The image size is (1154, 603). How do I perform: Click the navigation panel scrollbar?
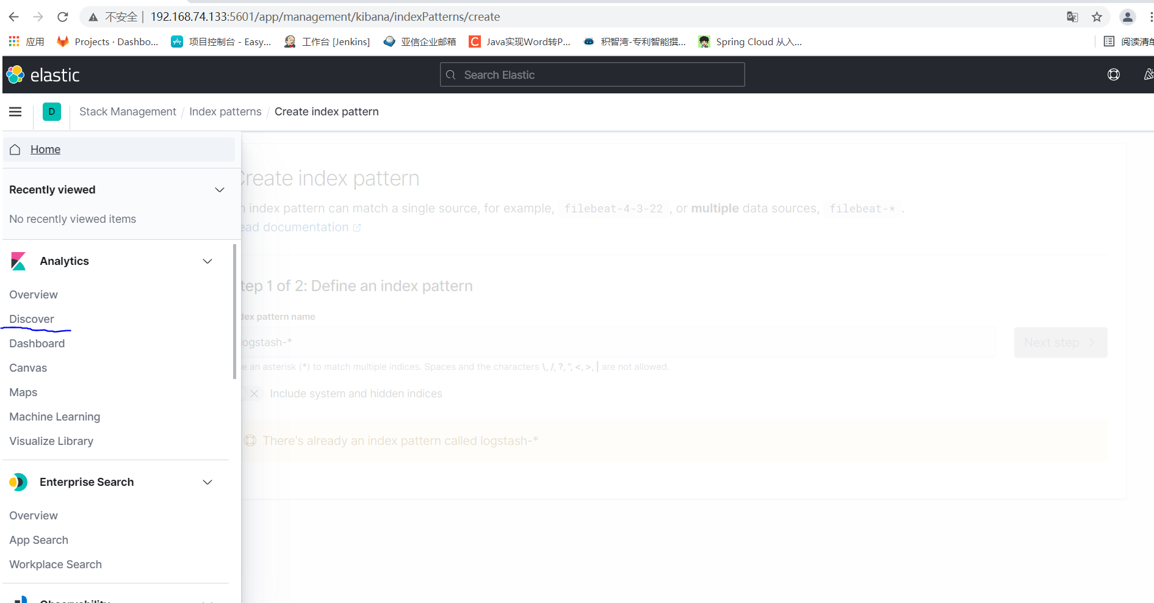[234, 311]
